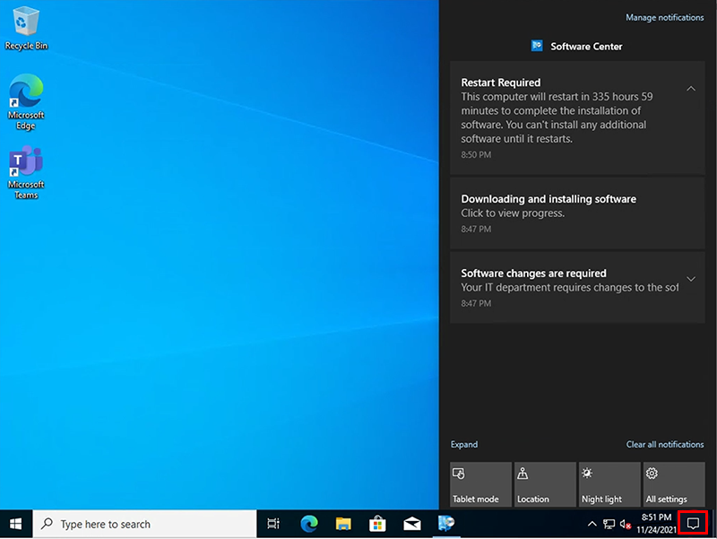This screenshot has height=539, width=717.
Task: Toggle the Tablet mode quick action
Action: click(x=480, y=485)
